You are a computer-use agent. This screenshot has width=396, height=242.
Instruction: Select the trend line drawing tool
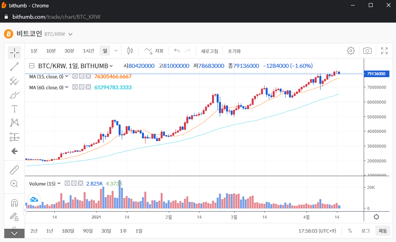tap(14, 67)
